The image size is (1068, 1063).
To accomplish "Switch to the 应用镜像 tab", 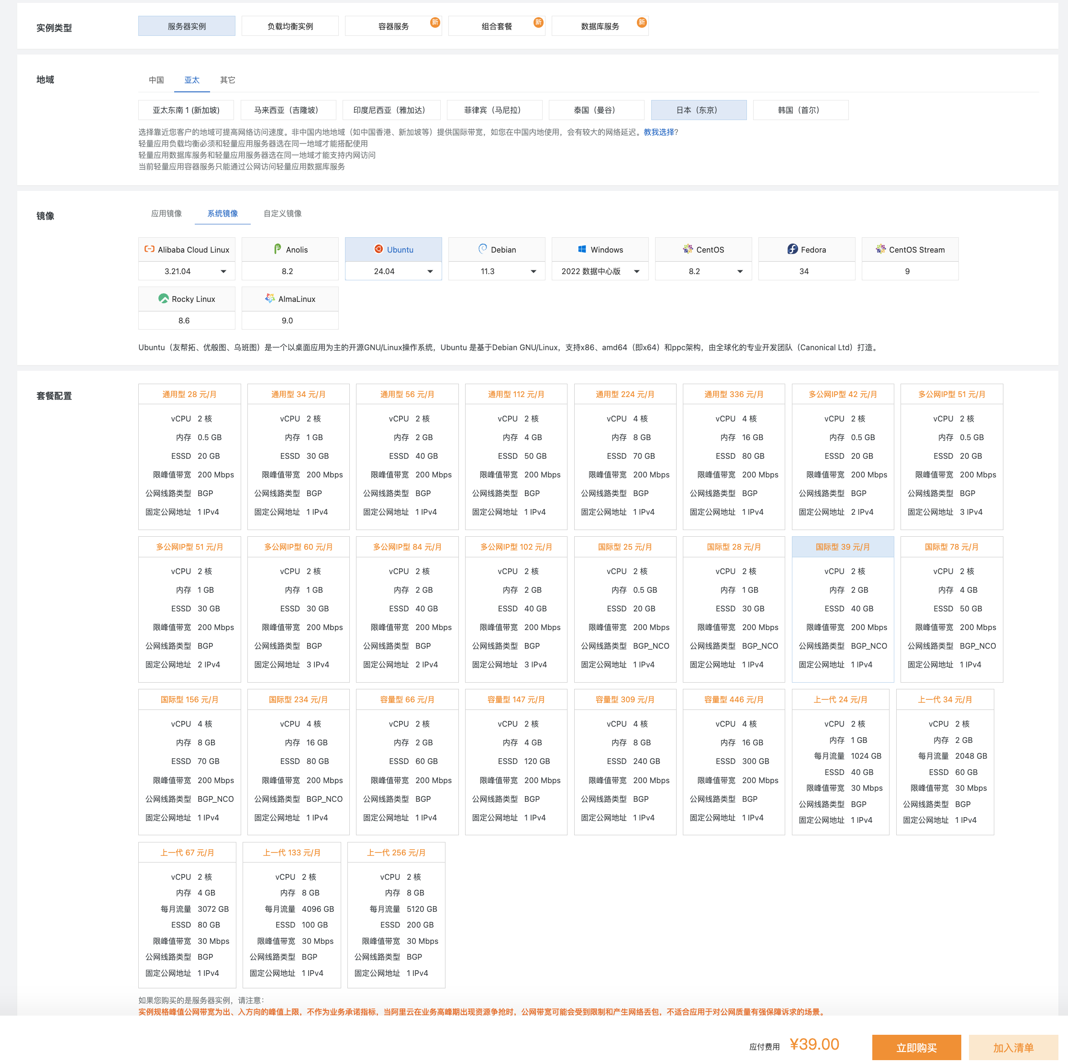I will (167, 213).
